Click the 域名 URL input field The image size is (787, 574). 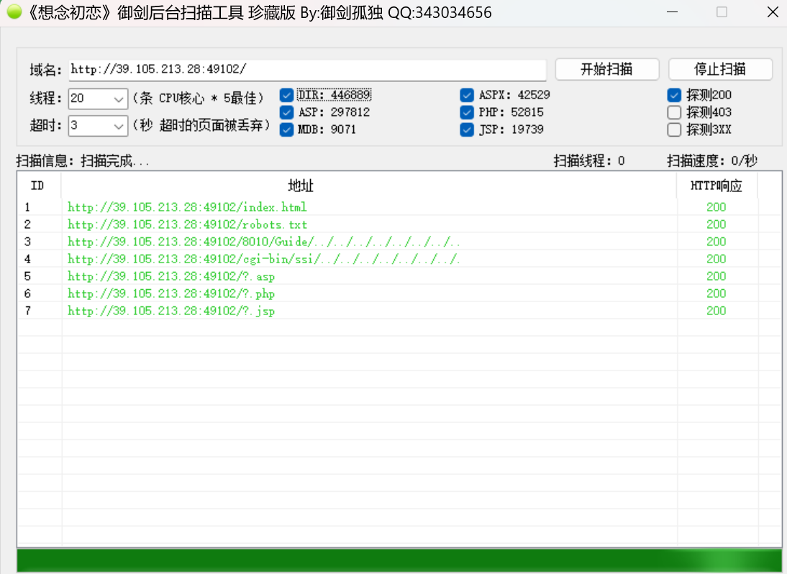pos(307,70)
